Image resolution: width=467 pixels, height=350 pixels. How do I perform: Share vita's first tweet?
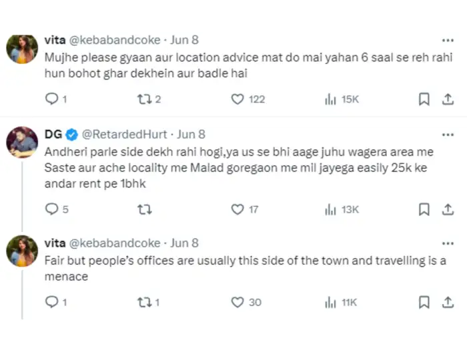click(448, 99)
